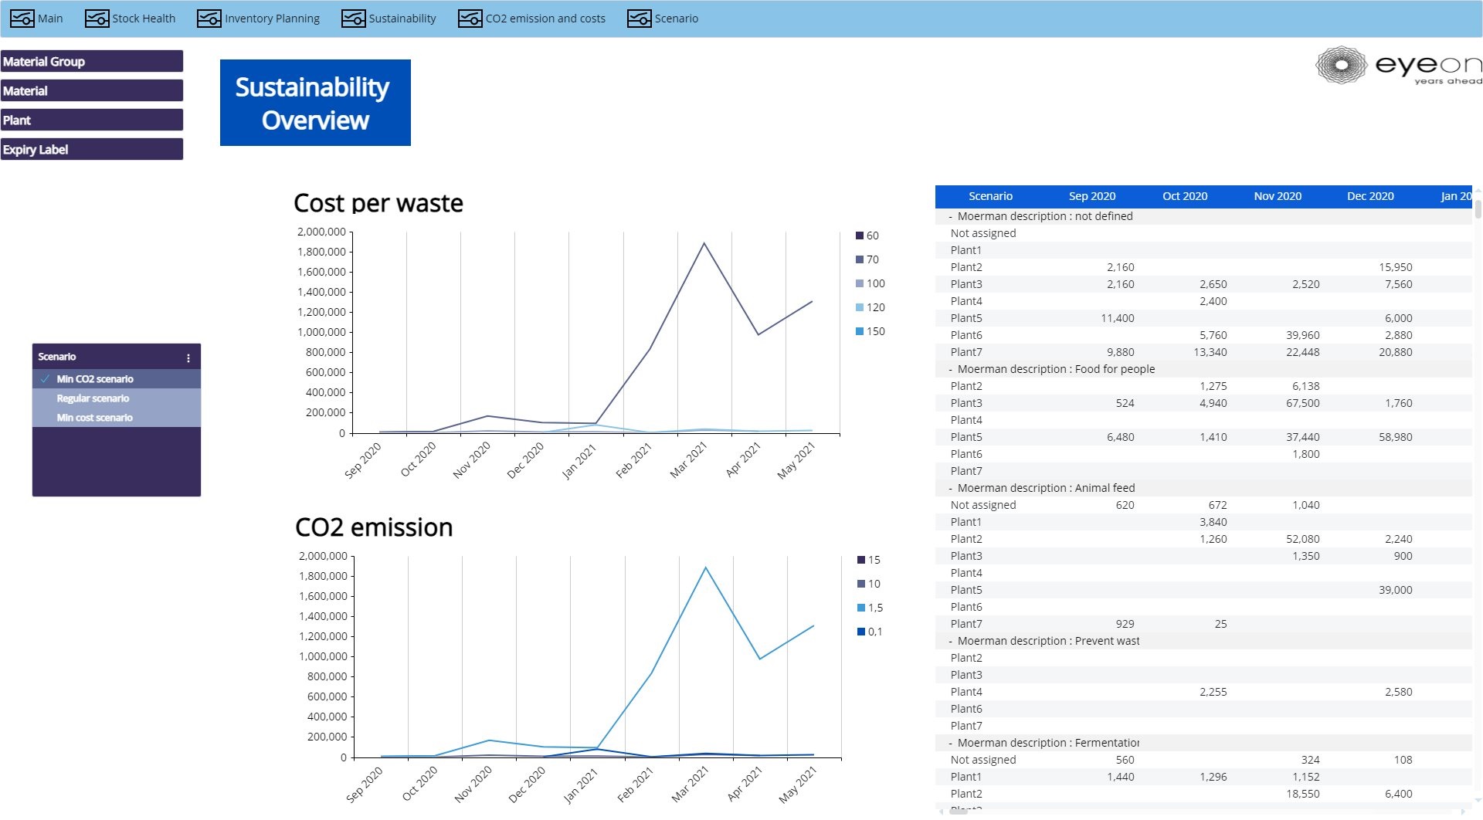The width and height of the screenshot is (1483, 820).
Task: Click the Sustainability navigation icon
Action: [353, 19]
